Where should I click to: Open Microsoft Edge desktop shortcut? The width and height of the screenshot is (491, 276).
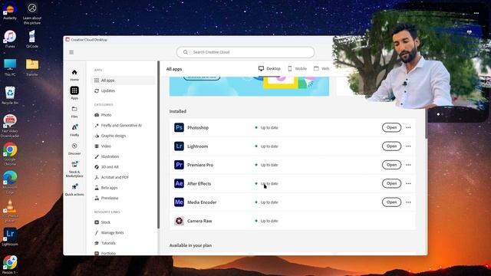(x=10, y=182)
